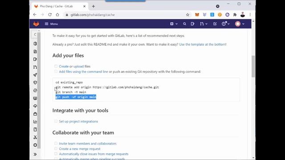The width and height of the screenshot is (285, 160).
Task: Open Monitor sidebar icon
Action: coord(35,98)
